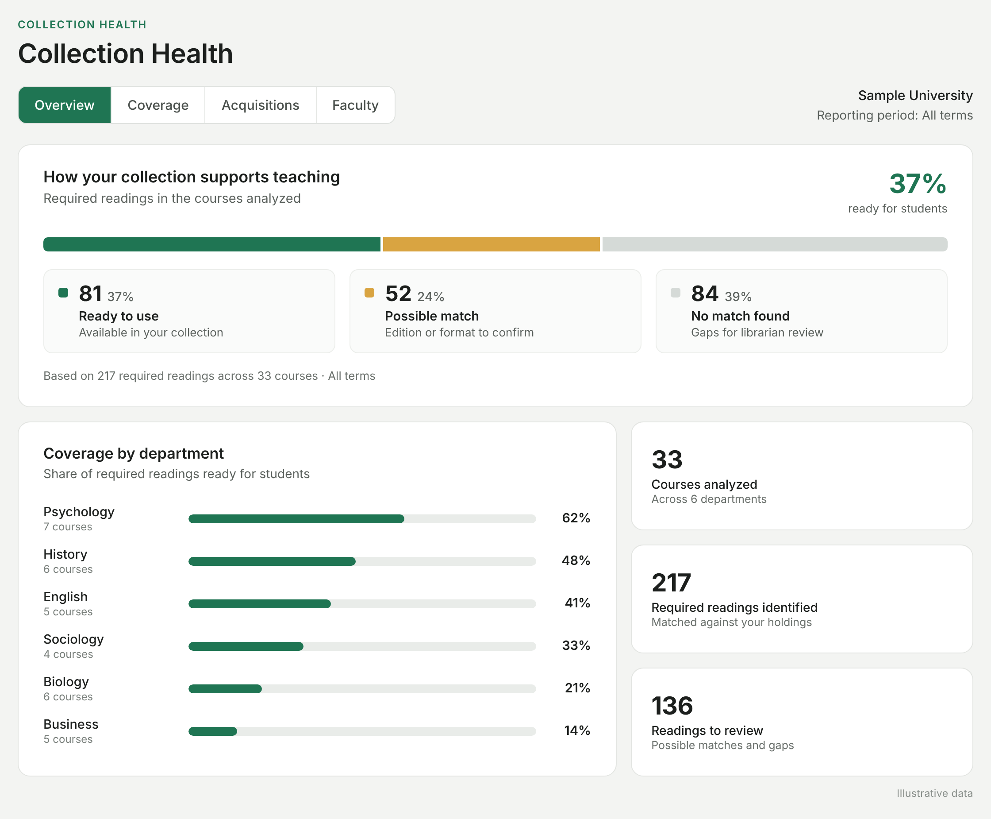Click the amber segment of the readings bar
991x819 pixels.
491,244
